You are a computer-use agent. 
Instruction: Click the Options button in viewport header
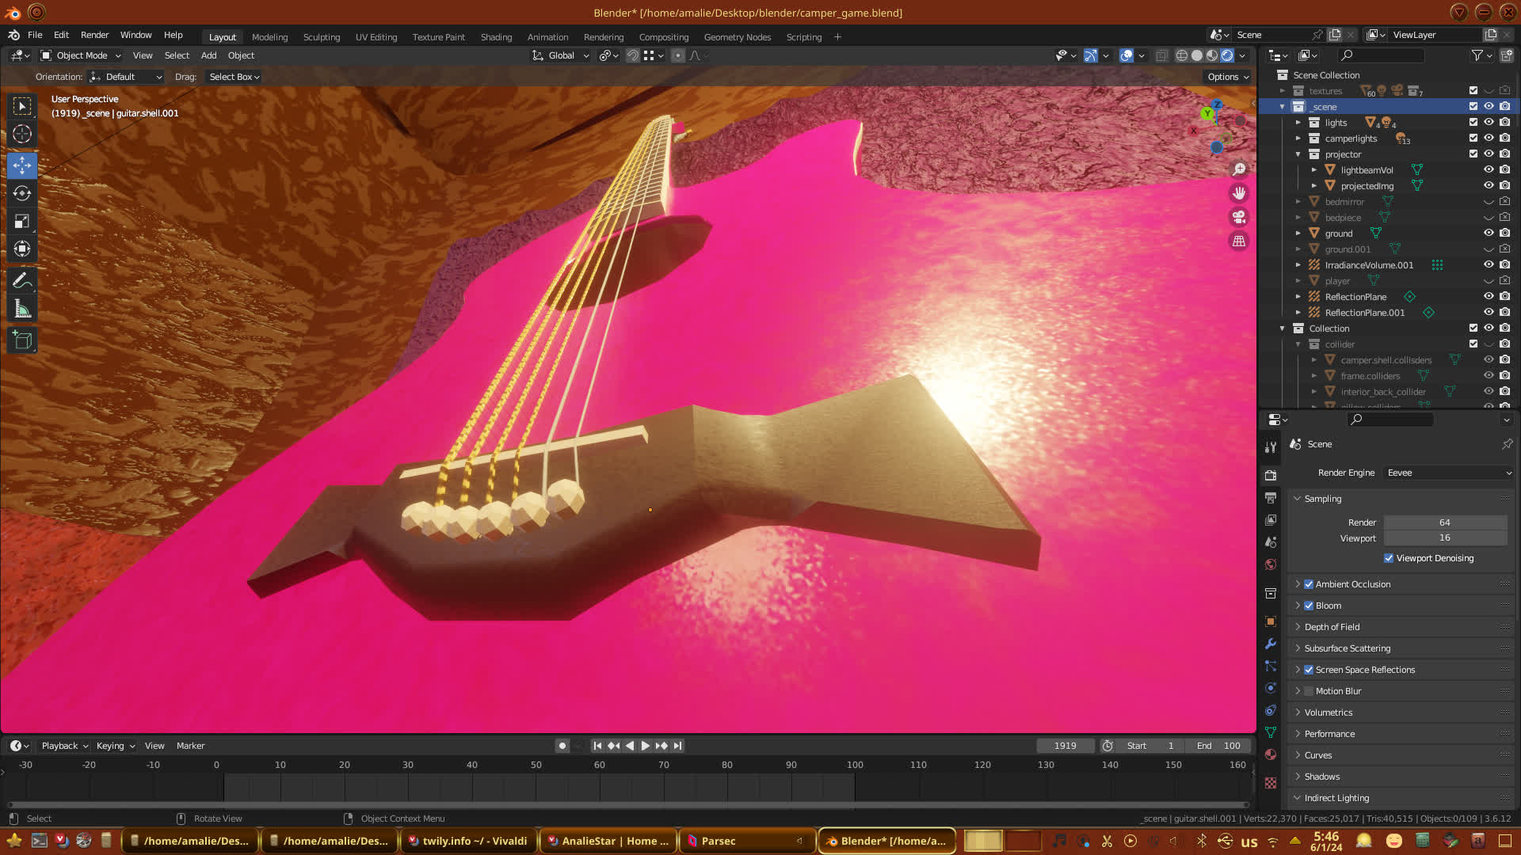(1227, 77)
